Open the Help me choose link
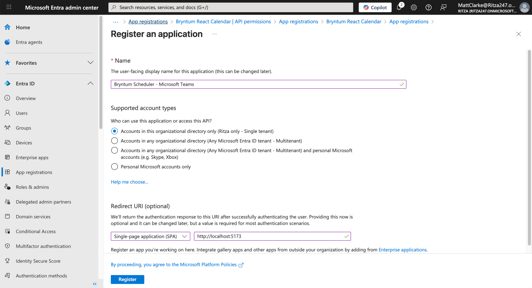 129,182
